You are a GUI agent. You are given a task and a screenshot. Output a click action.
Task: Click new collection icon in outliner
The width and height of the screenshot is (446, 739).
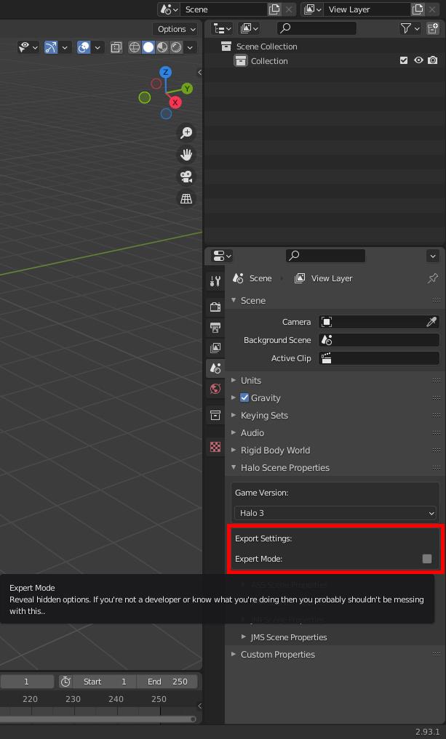pyautogui.click(x=433, y=29)
